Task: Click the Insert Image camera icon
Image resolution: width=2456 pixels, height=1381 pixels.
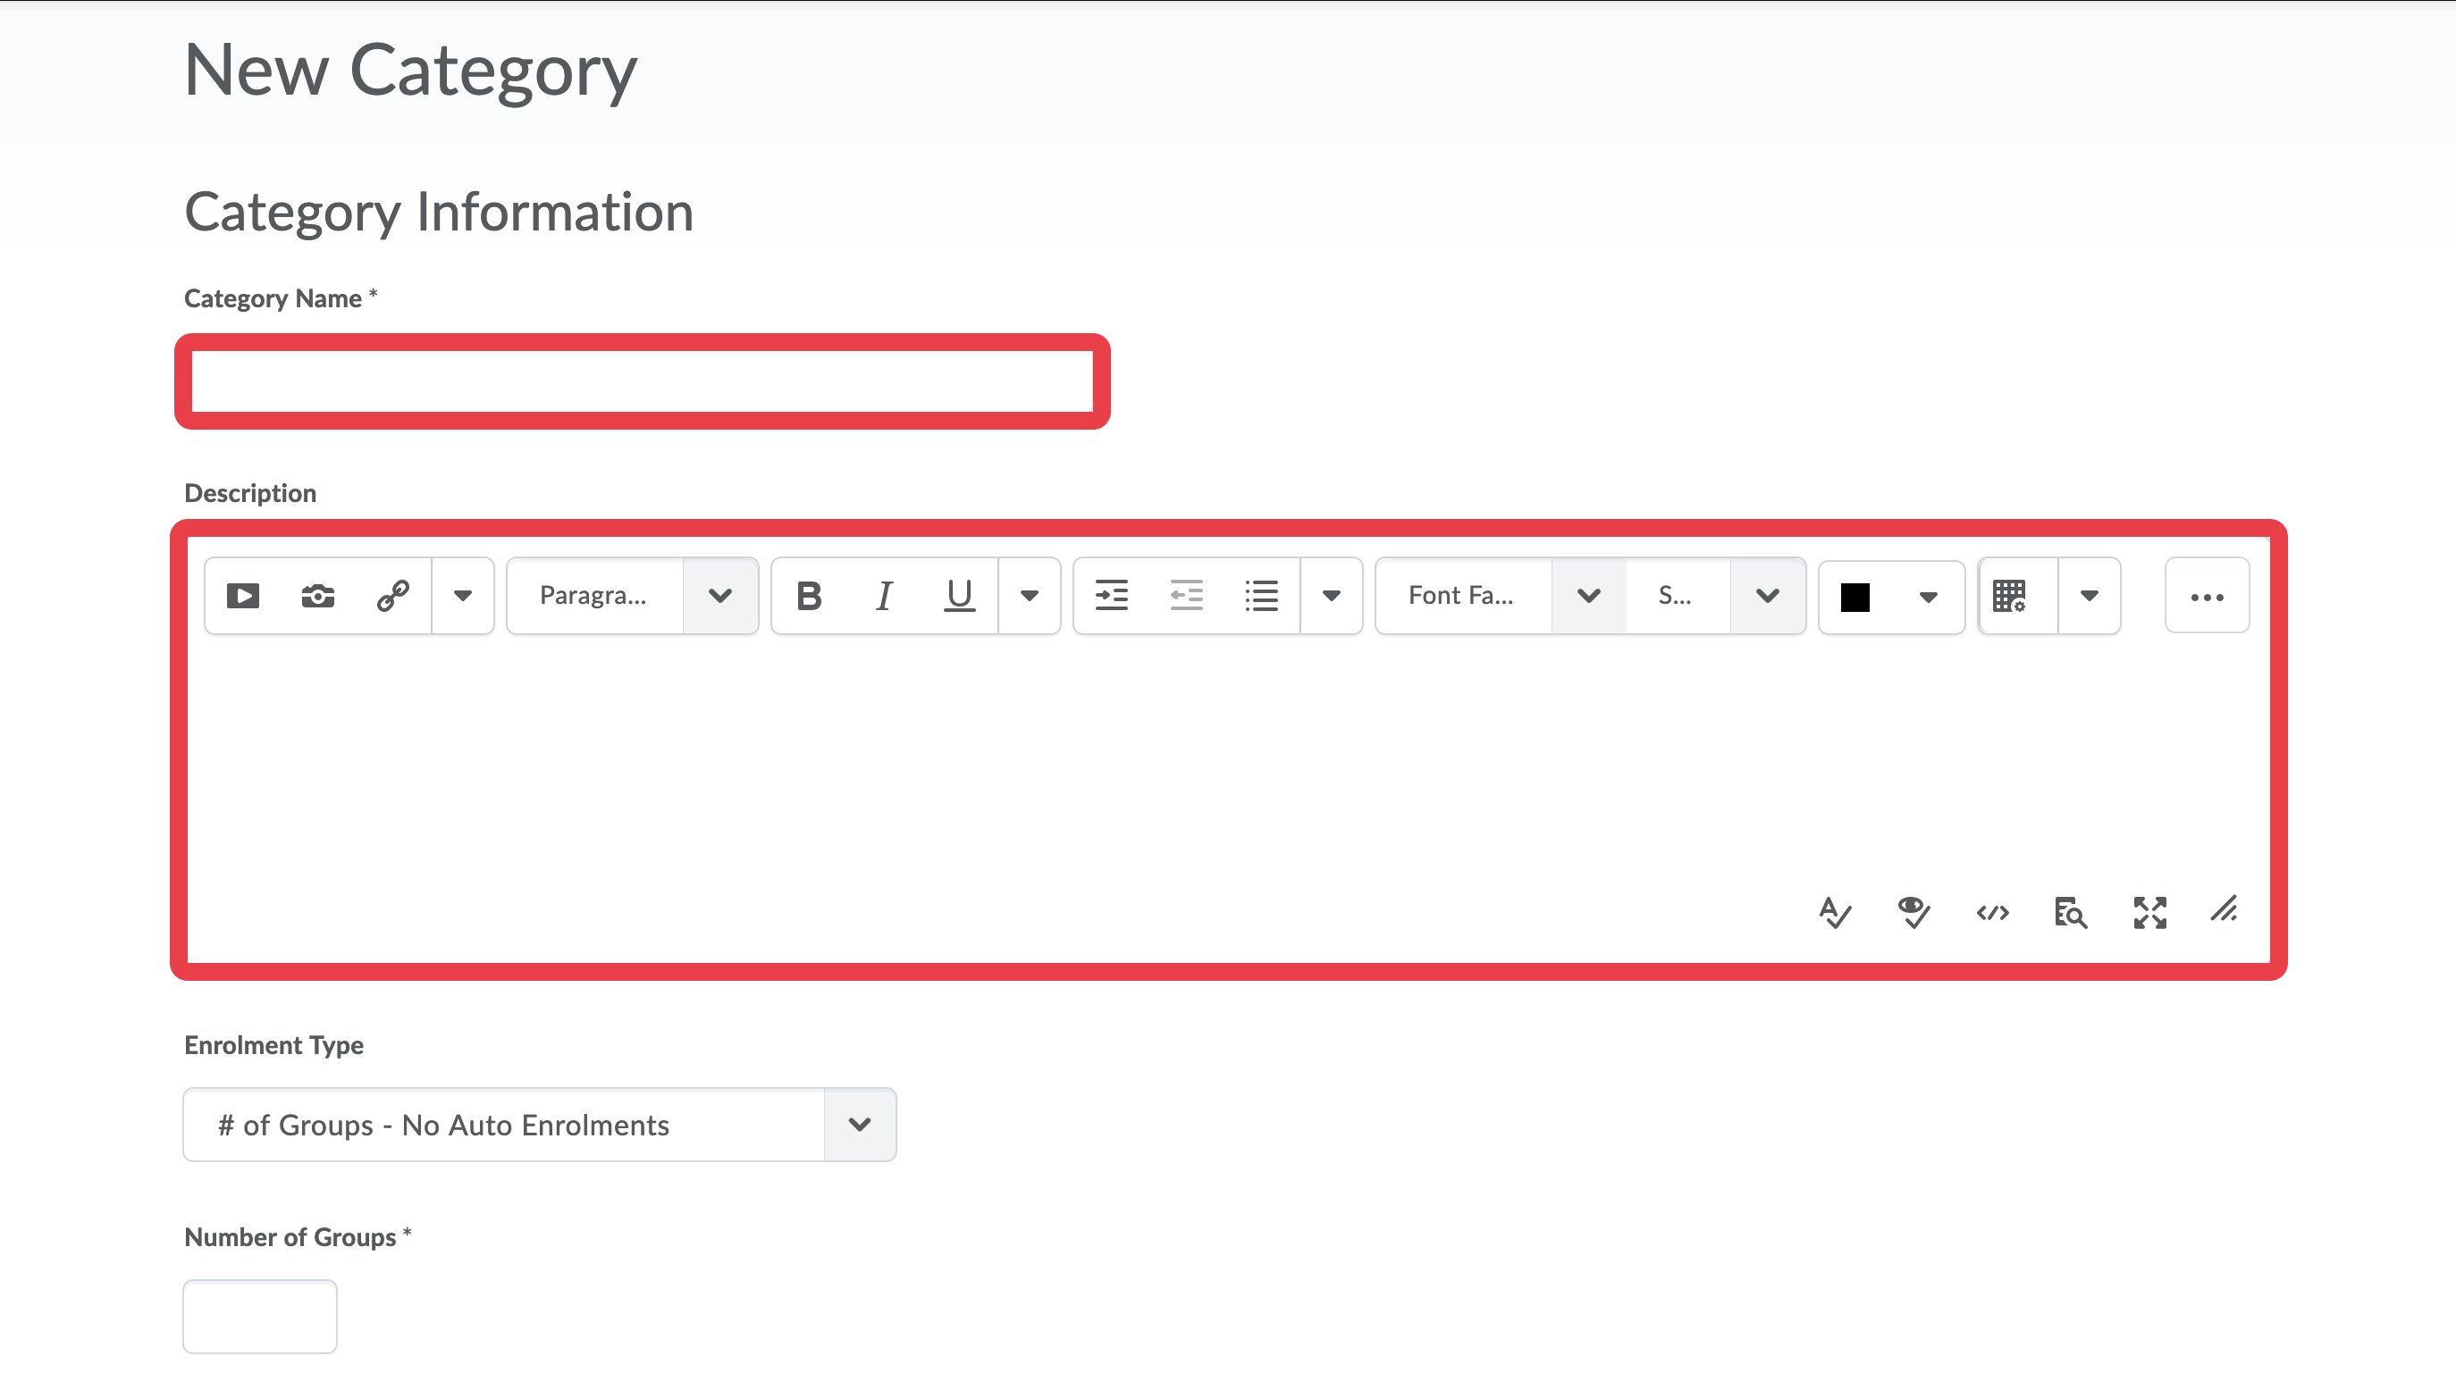Action: pos(317,596)
